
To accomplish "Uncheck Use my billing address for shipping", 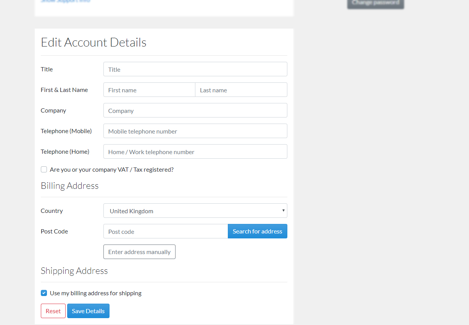I will point(44,293).
